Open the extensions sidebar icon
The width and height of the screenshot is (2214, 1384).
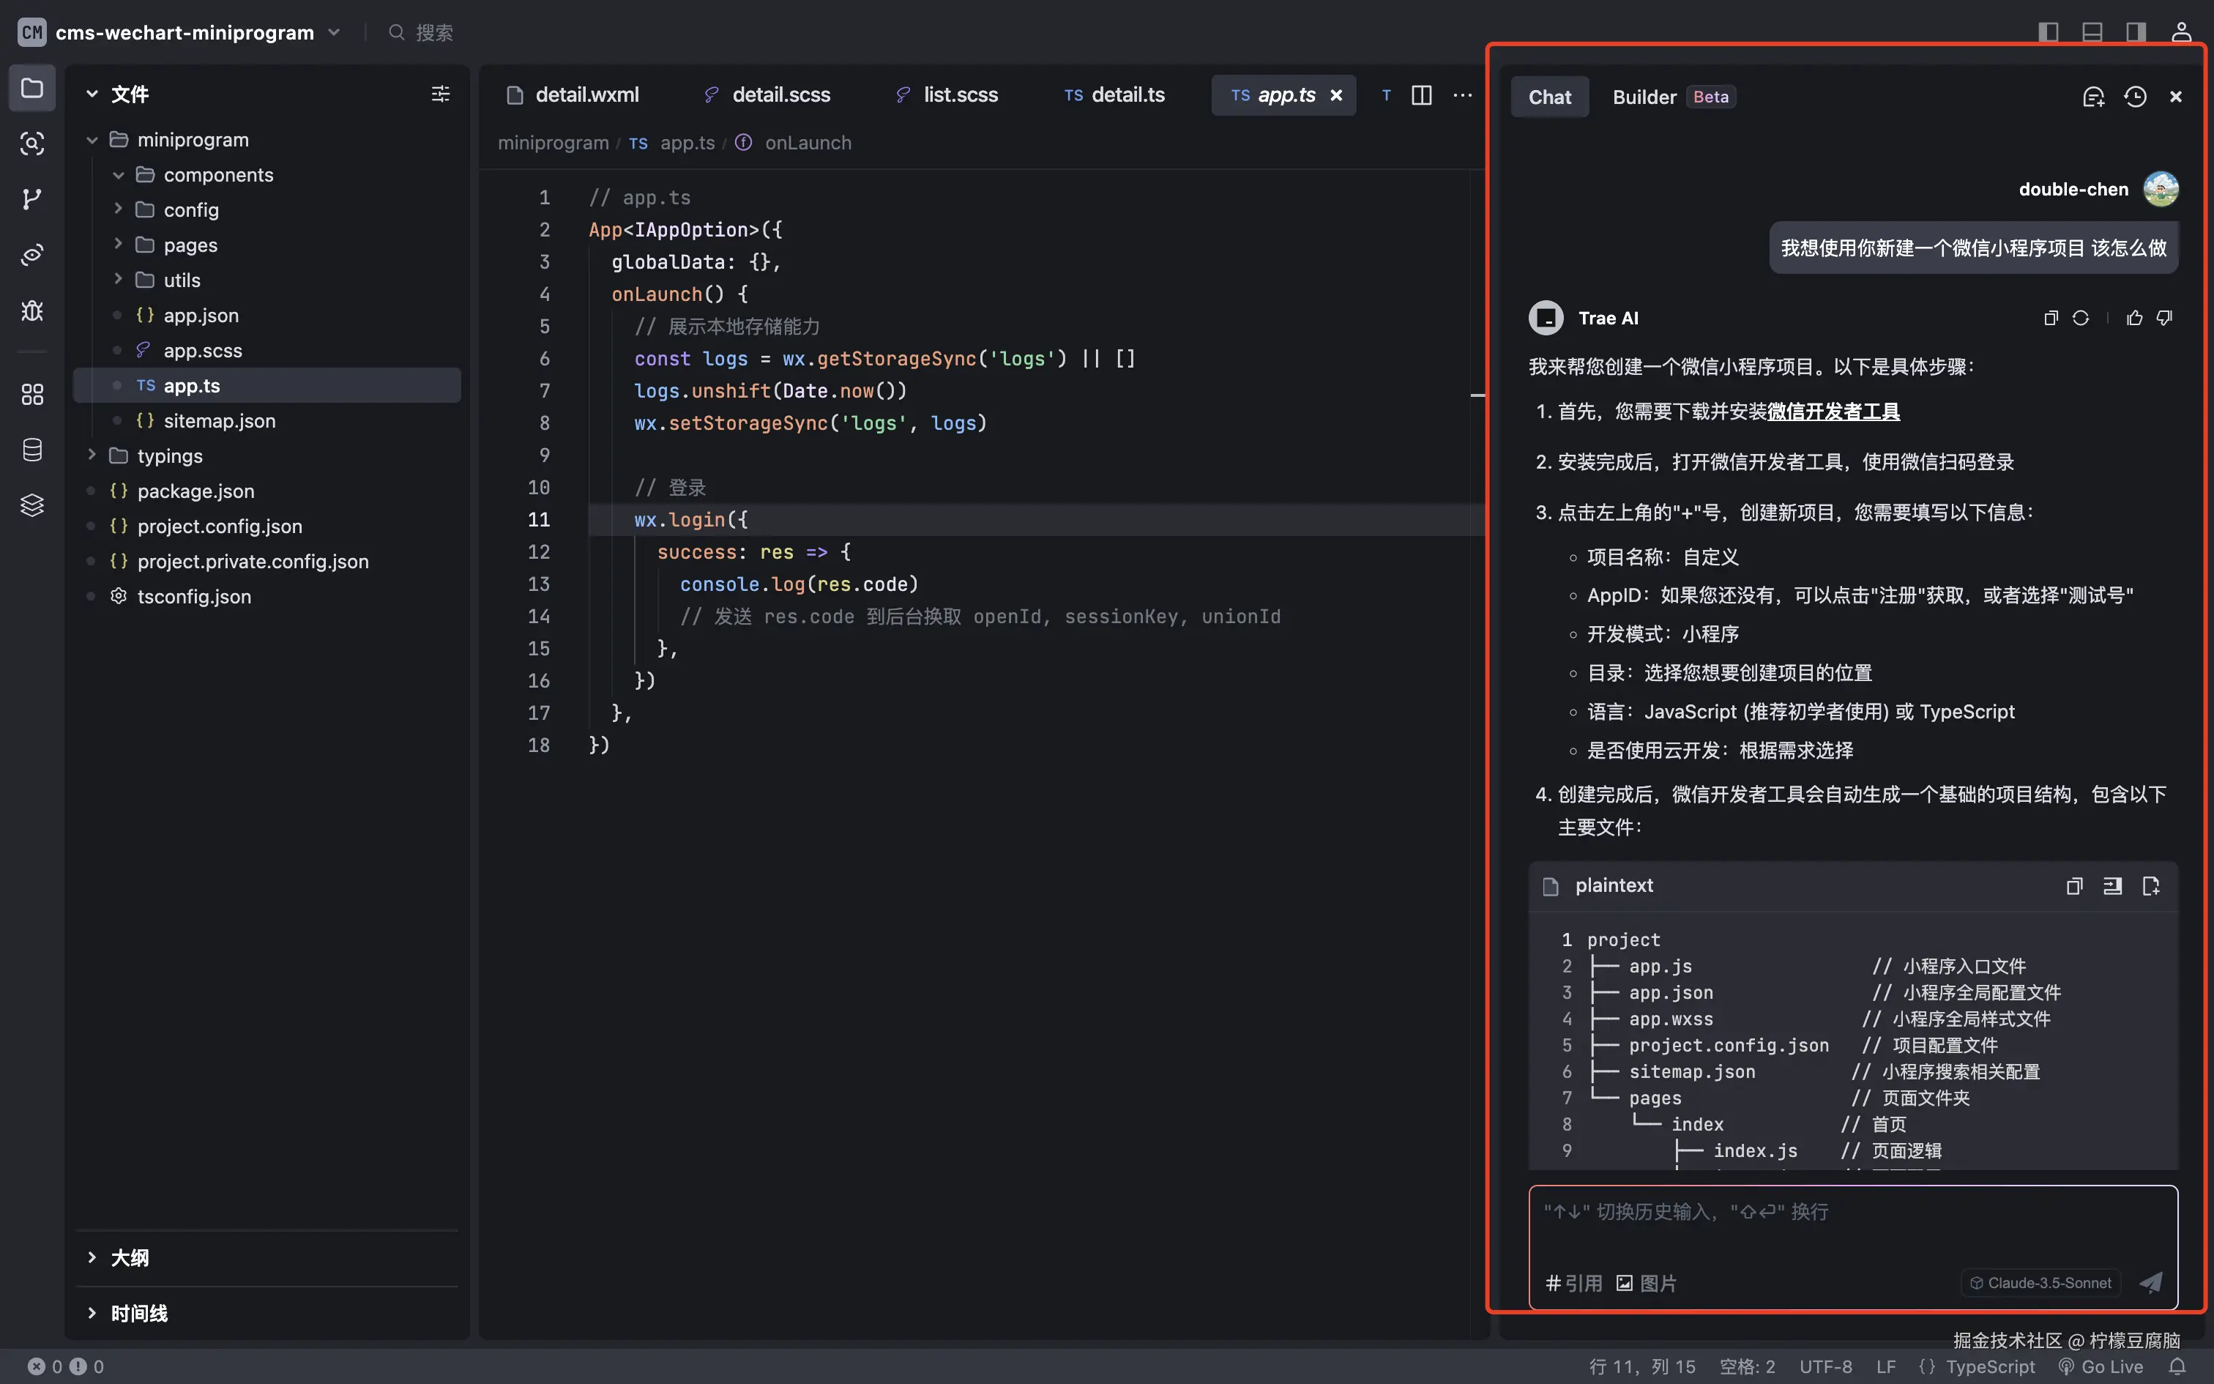(32, 395)
